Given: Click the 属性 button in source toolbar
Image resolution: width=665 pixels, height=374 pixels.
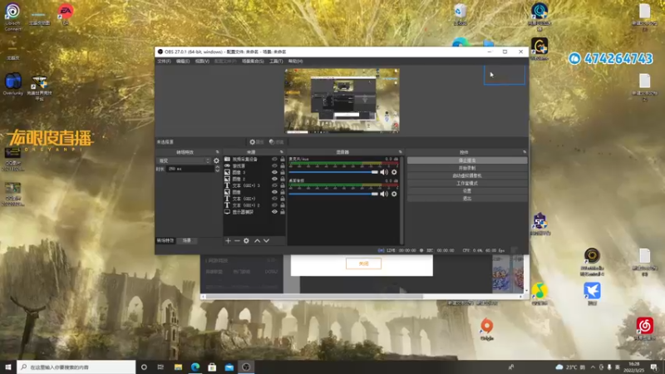Looking at the screenshot, I should tap(257, 142).
